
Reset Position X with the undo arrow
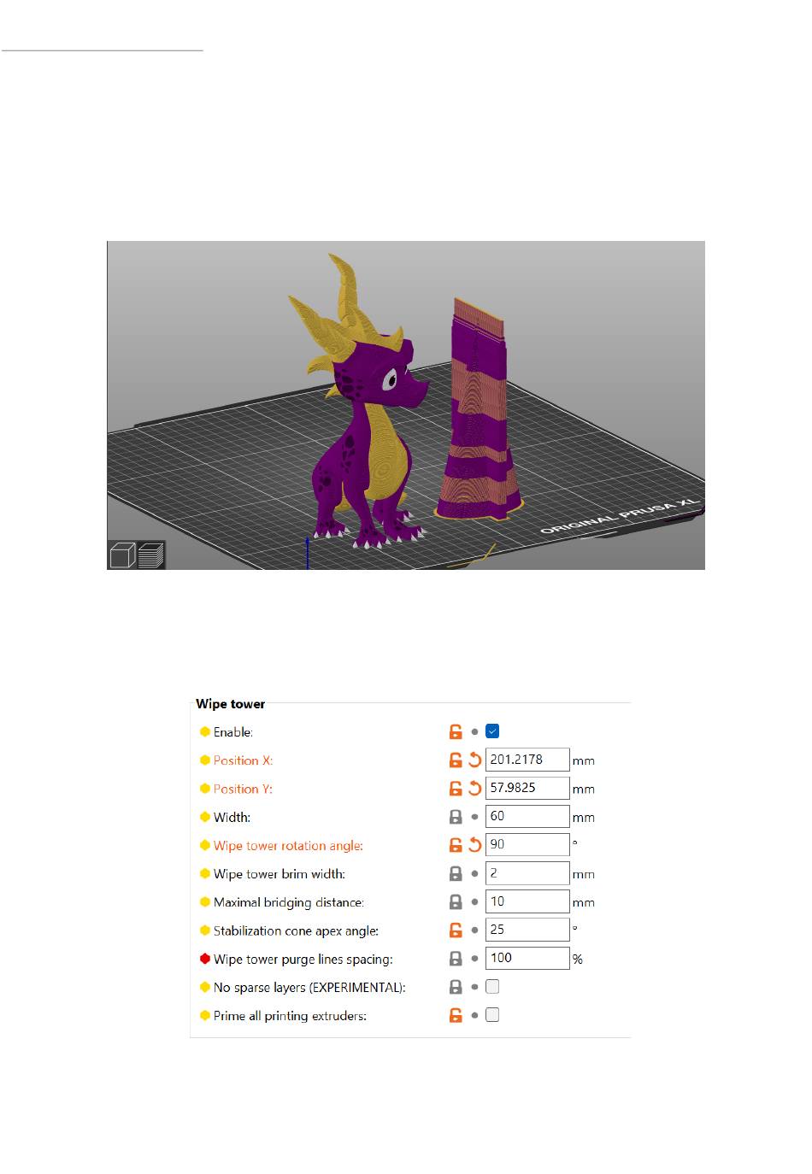pos(475,760)
